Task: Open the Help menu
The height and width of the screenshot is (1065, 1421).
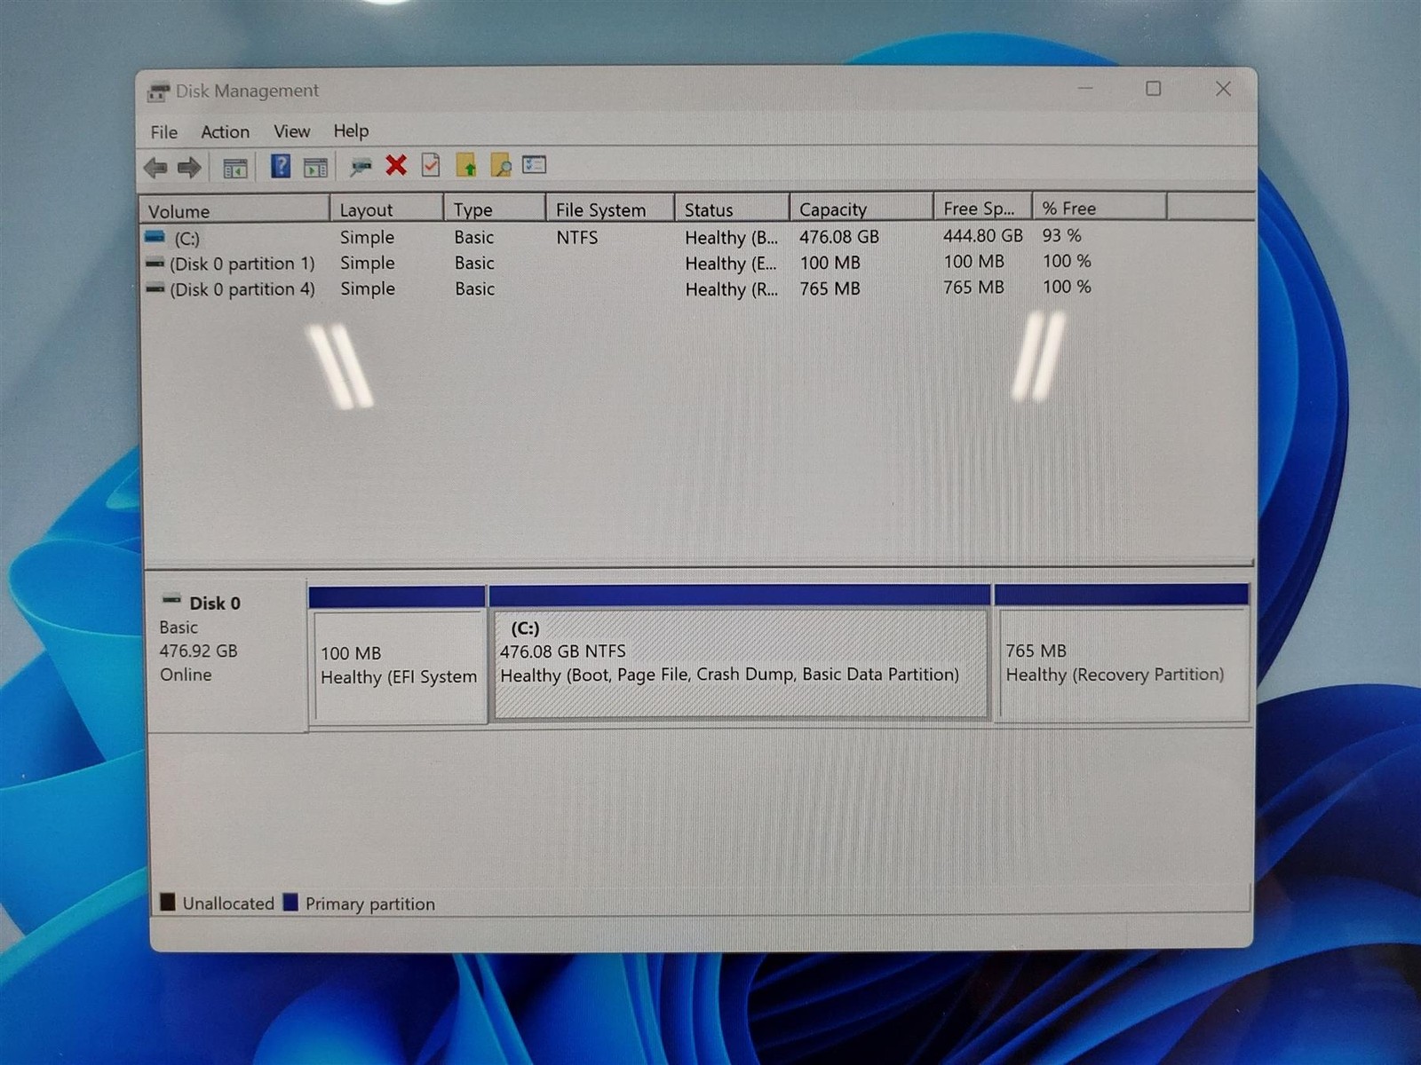Action: [x=351, y=130]
